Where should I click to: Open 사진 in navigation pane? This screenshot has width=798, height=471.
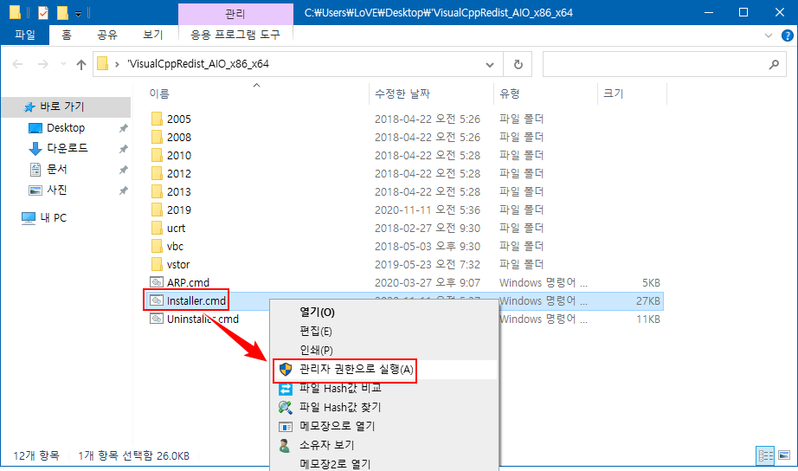57,190
